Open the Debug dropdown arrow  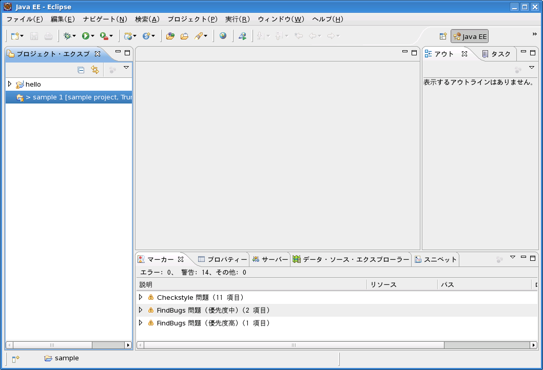[74, 36]
